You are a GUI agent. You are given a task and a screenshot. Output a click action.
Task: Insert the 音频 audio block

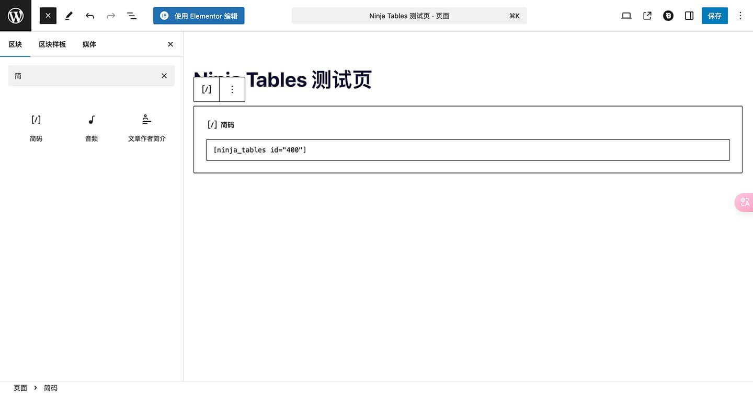92,128
